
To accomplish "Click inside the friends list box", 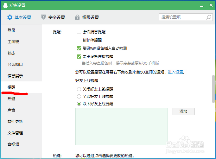I will pos(122,126).
